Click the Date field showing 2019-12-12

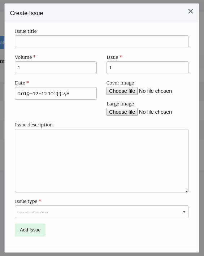(56, 93)
